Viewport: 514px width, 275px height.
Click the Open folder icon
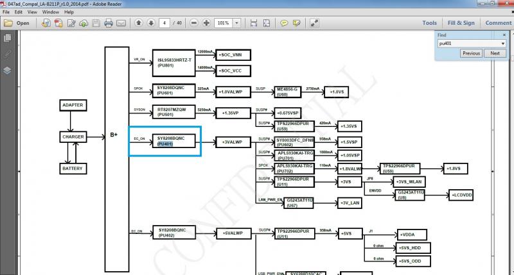click(8, 23)
